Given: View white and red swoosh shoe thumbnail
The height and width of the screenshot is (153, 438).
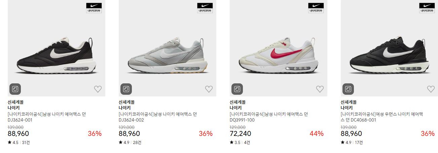Looking at the screenshot, I should [279, 48].
